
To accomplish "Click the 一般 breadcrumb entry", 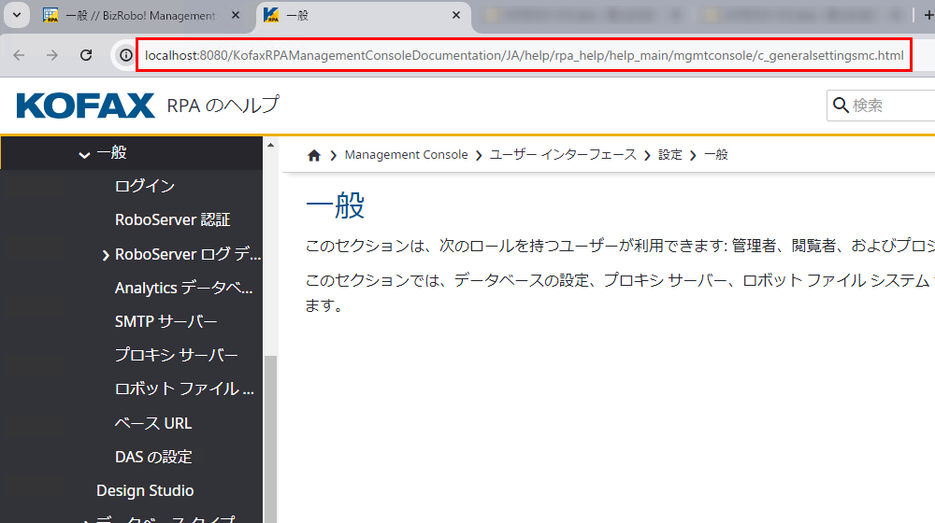I will [x=715, y=155].
